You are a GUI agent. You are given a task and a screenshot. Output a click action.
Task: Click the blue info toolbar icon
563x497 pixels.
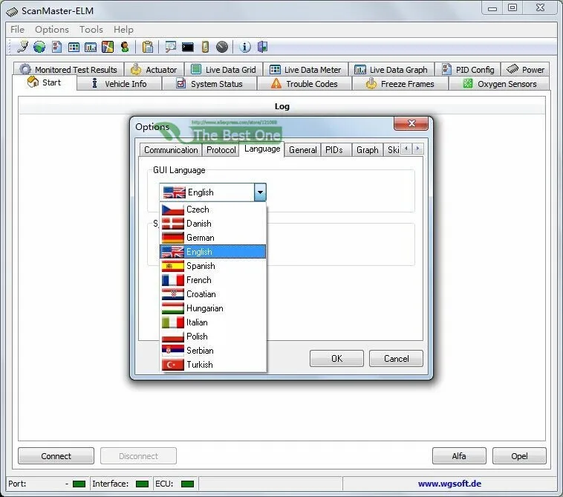point(245,47)
